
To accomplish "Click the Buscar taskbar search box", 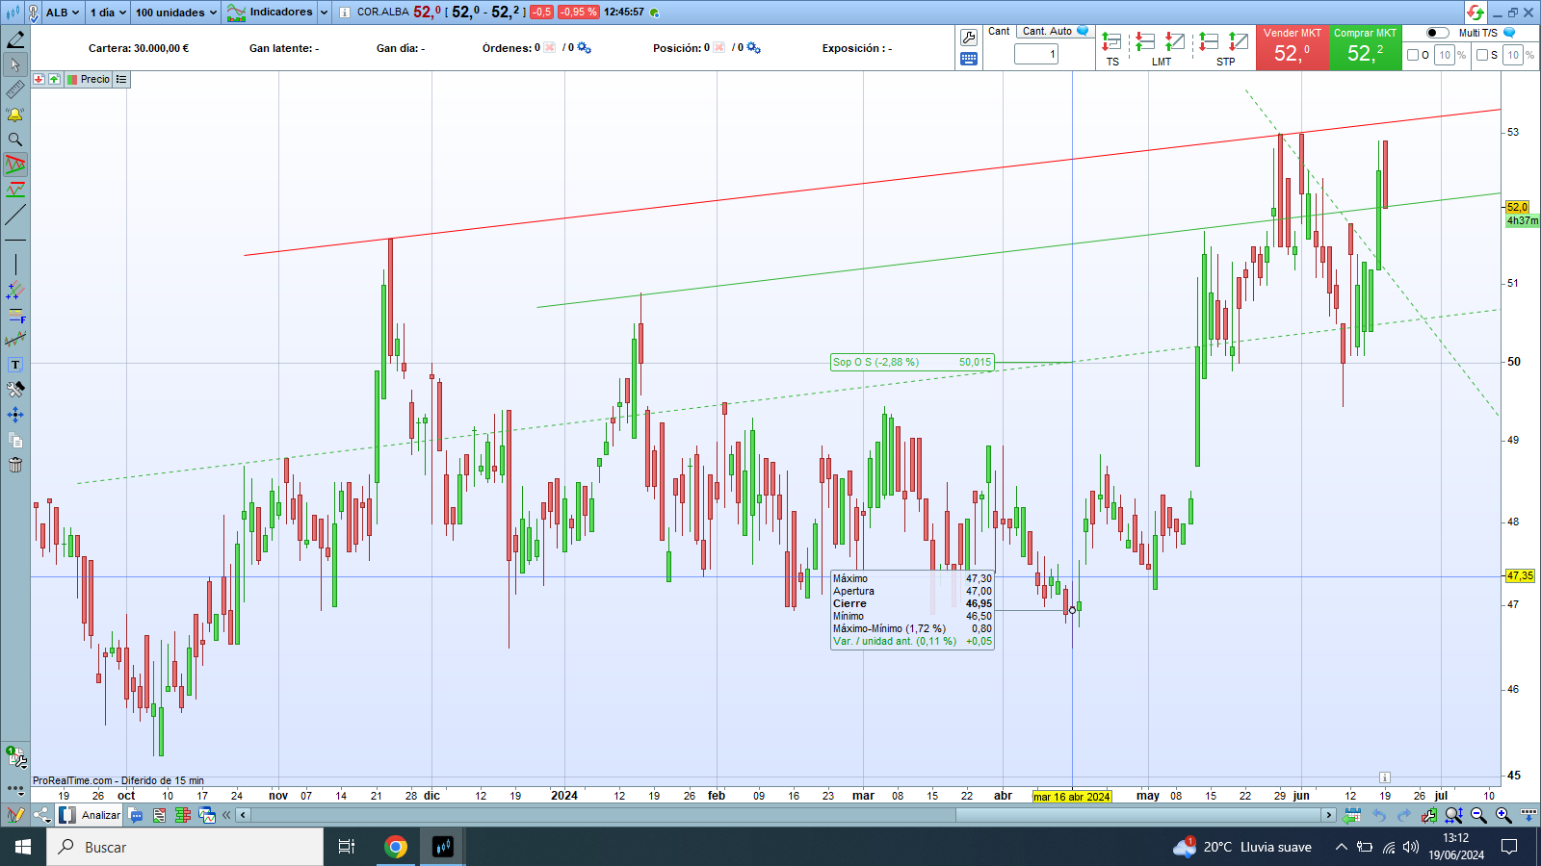I will click(185, 847).
